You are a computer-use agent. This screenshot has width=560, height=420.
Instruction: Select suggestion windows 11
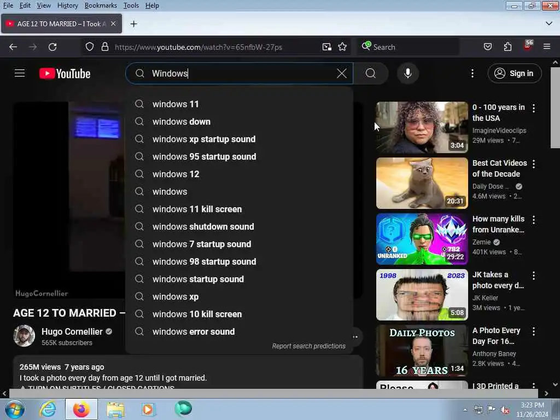point(240,104)
